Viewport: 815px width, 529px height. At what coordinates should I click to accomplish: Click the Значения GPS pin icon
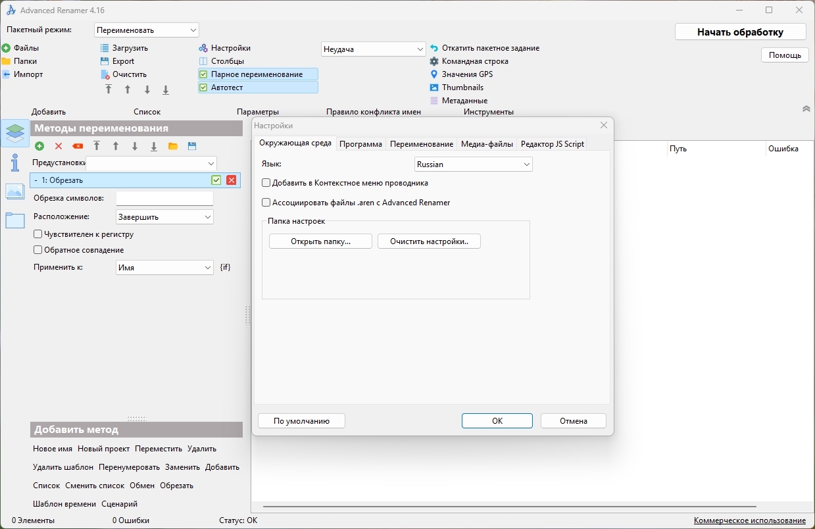(434, 74)
